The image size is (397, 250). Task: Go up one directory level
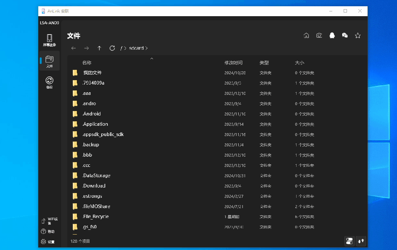(x=99, y=48)
